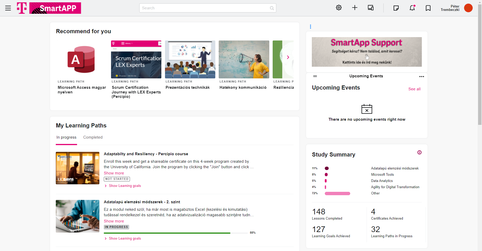Open the notifications bell
The width and height of the screenshot is (482, 251).
[x=412, y=8]
